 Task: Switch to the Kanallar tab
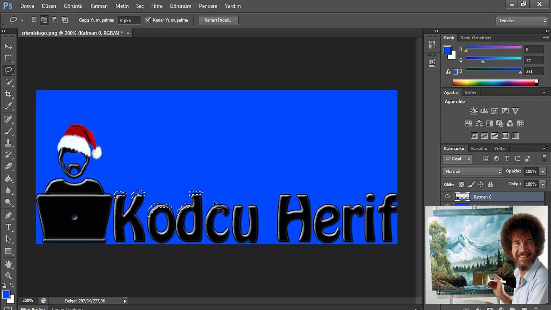coord(479,148)
